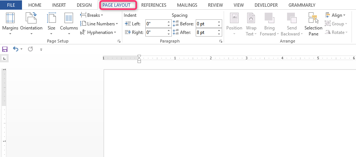Click the Save icon in quick access toolbar
Viewport: 356px width, 157px height.
pos(5,49)
